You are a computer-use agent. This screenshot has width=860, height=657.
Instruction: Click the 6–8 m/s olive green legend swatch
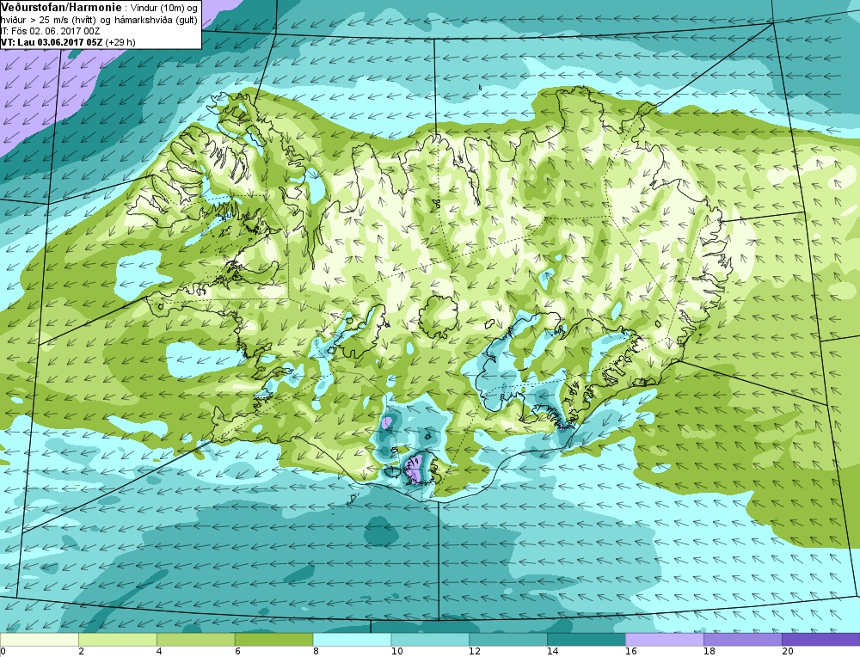tap(273, 640)
